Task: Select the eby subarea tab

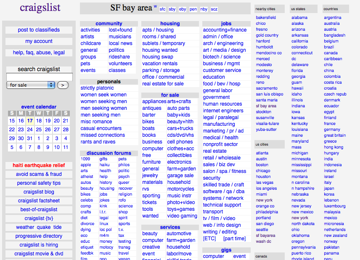Action: click(183, 9)
